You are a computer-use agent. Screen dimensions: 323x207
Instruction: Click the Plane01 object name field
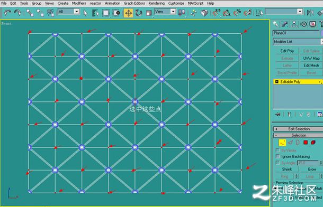(296, 33)
